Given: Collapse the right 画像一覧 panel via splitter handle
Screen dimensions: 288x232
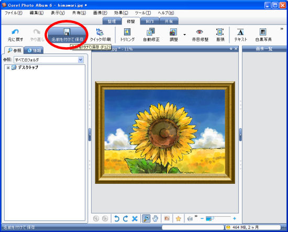Looking at the screenshot, I should click(240, 135).
